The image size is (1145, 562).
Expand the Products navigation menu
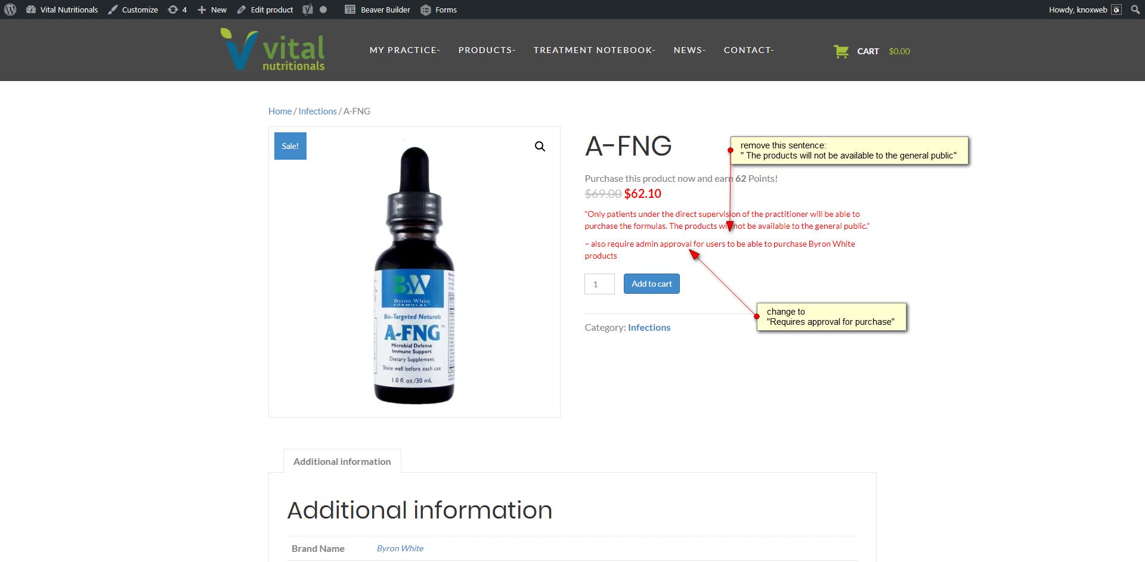(487, 50)
